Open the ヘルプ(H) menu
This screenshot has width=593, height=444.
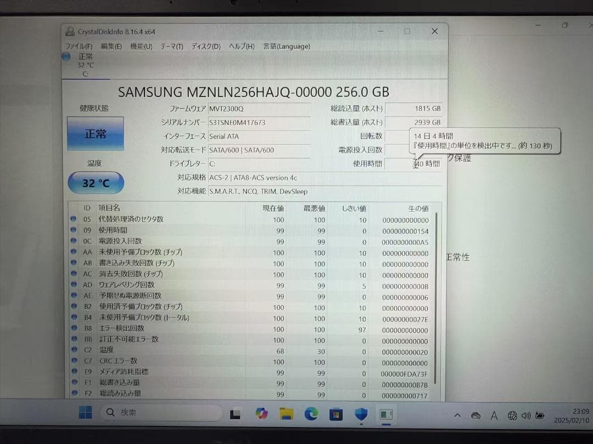tap(242, 47)
